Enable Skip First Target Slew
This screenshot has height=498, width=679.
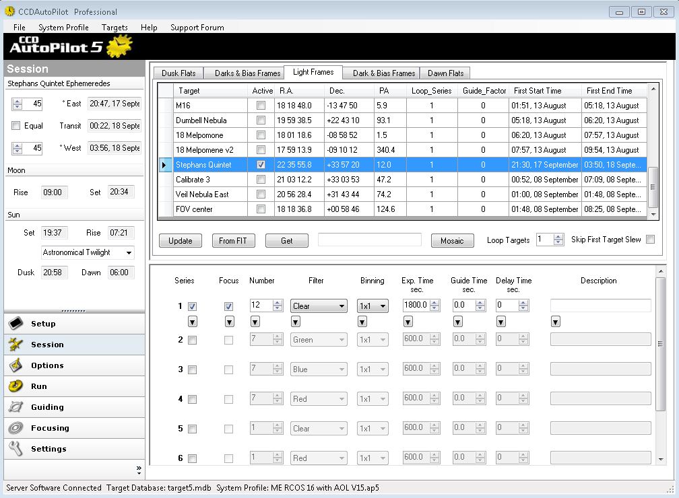651,240
